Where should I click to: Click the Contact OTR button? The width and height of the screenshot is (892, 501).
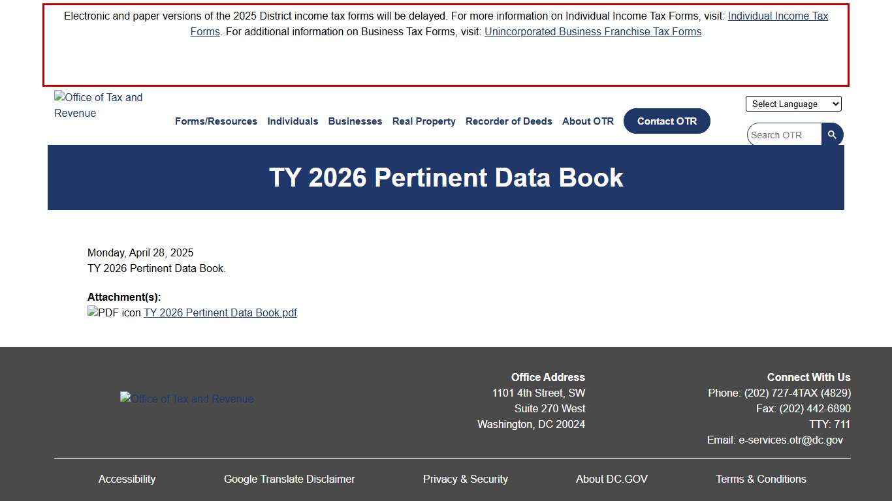(667, 121)
